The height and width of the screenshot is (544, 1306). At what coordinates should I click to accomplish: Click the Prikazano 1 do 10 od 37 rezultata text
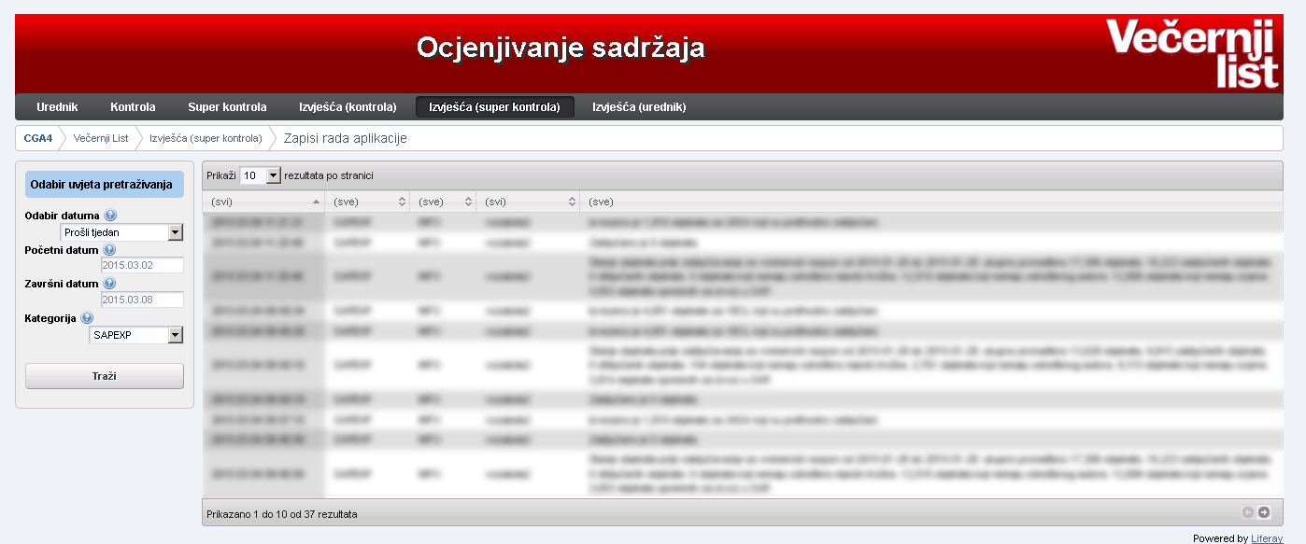point(282,514)
